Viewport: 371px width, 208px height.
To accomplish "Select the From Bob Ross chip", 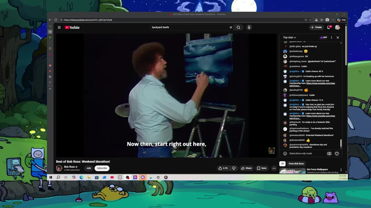I will click(296, 164).
